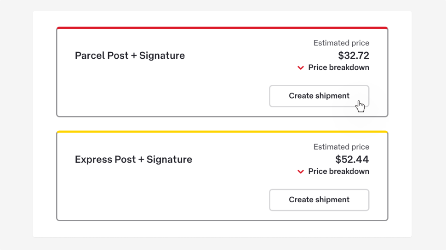Click red chevron beside Express Post price breakdown
The width and height of the screenshot is (446, 250).
(301, 172)
